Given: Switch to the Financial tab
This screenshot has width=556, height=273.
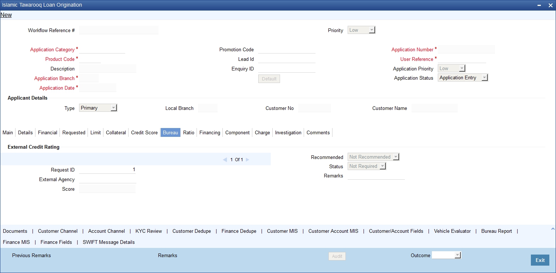Looking at the screenshot, I should [x=48, y=132].
